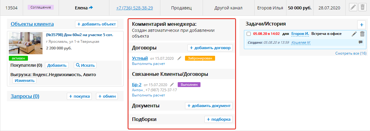The image size is (370, 131).
Task: Click the добавить договор button
Action: coord(210,48)
